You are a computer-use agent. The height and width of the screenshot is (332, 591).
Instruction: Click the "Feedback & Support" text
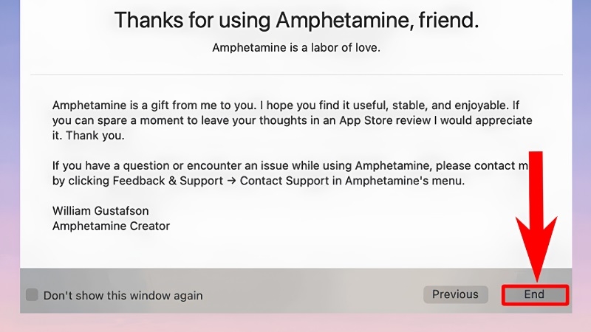[168, 181]
